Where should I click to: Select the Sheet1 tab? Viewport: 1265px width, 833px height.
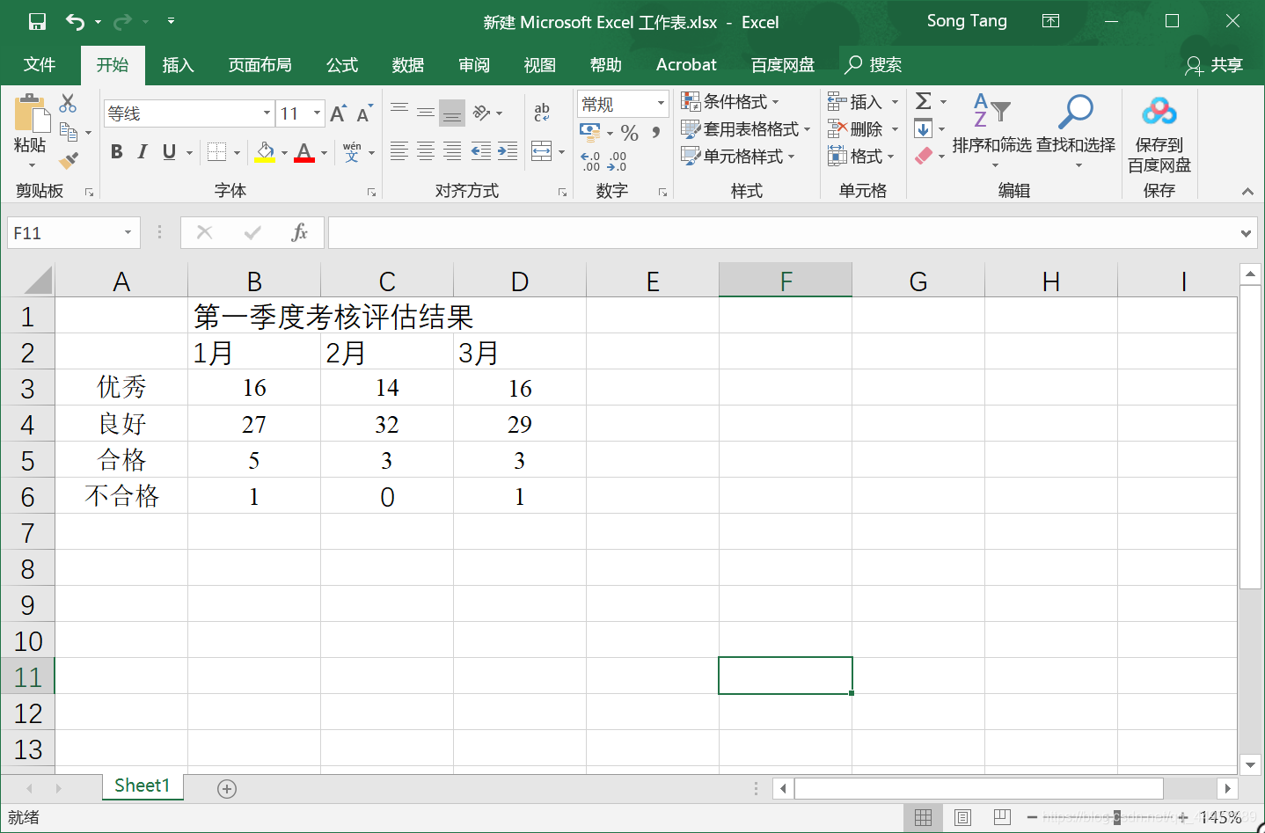143,786
